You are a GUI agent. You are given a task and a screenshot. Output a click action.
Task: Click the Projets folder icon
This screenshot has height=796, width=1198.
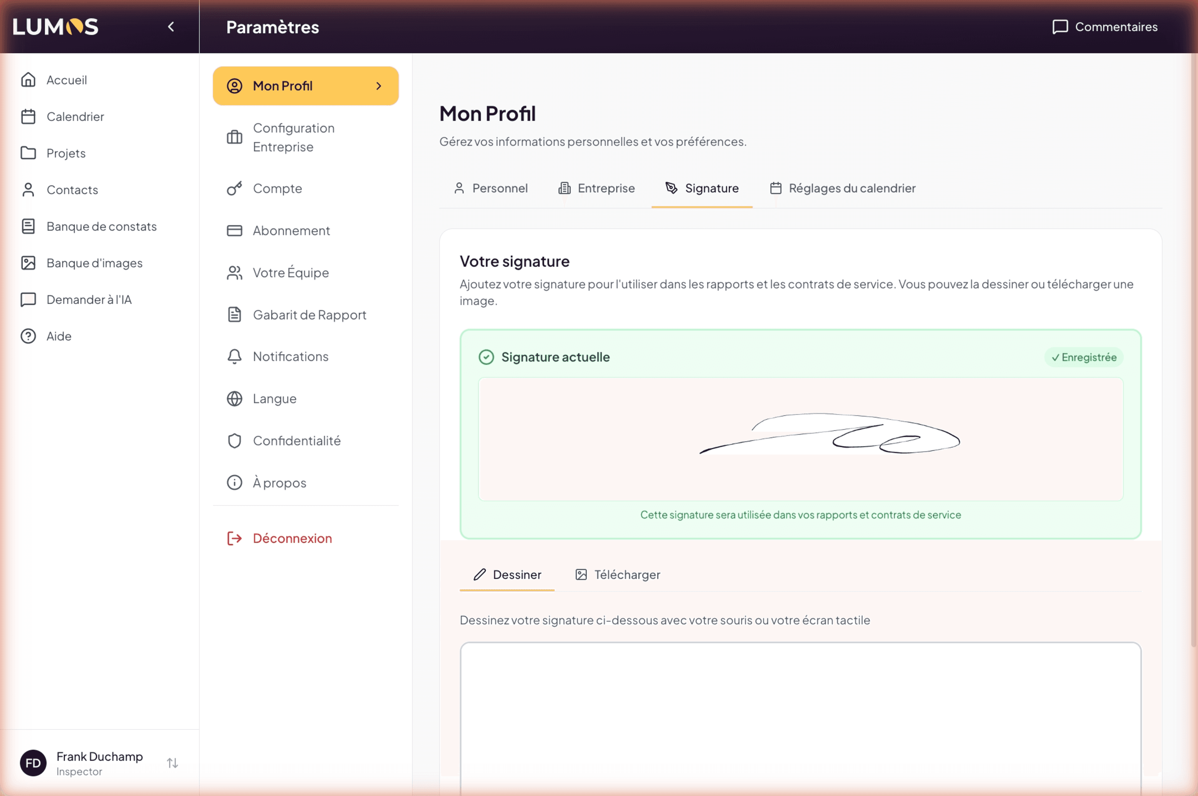(28, 153)
